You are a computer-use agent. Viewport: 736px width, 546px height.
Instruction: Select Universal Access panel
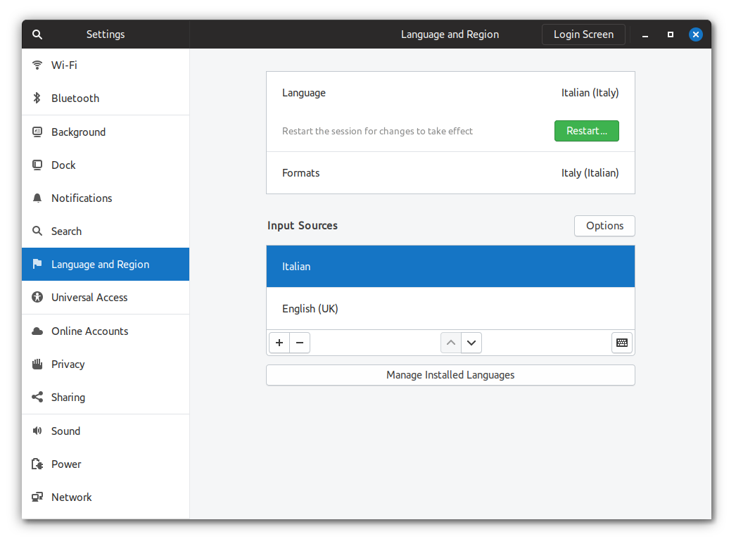[106, 297]
